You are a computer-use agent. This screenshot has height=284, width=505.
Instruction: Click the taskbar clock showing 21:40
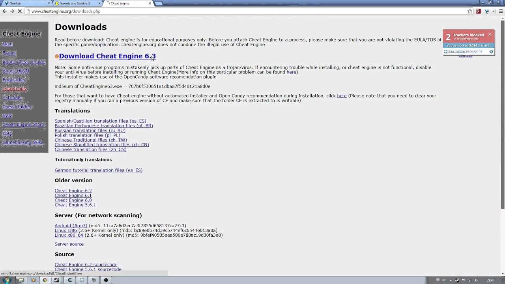click(490, 280)
